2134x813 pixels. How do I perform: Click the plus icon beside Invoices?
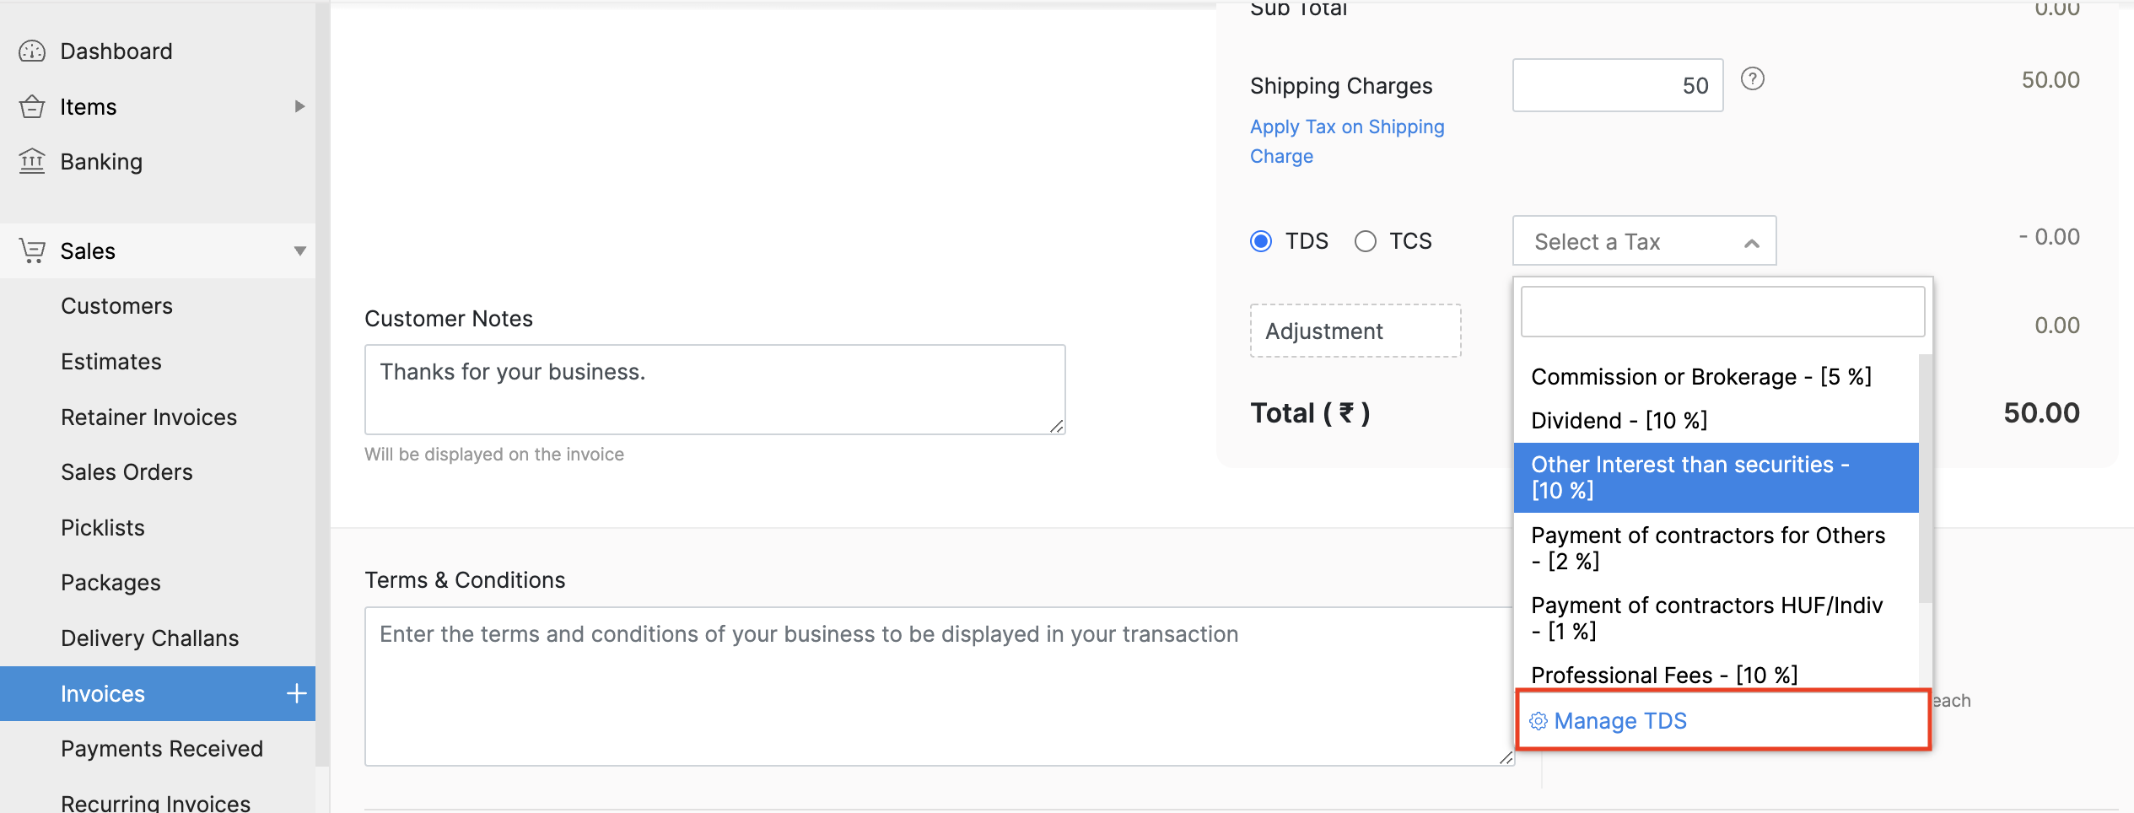tap(296, 693)
